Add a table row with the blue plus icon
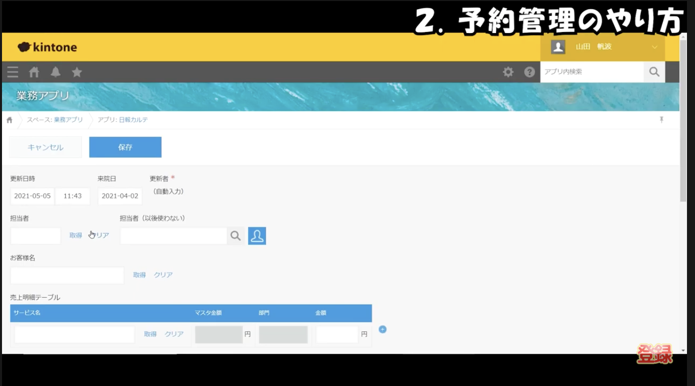 click(383, 329)
